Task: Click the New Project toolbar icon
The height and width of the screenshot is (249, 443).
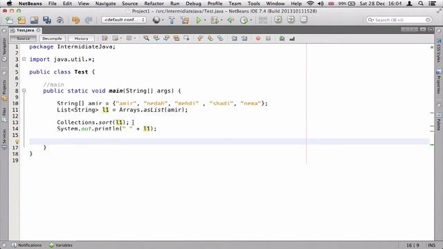Action: pyautogui.click(x=21, y=20)
